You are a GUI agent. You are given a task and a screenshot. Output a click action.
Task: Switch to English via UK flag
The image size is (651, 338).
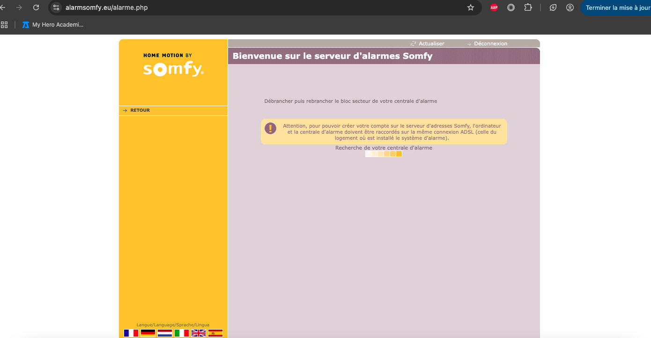click(199, 333)
